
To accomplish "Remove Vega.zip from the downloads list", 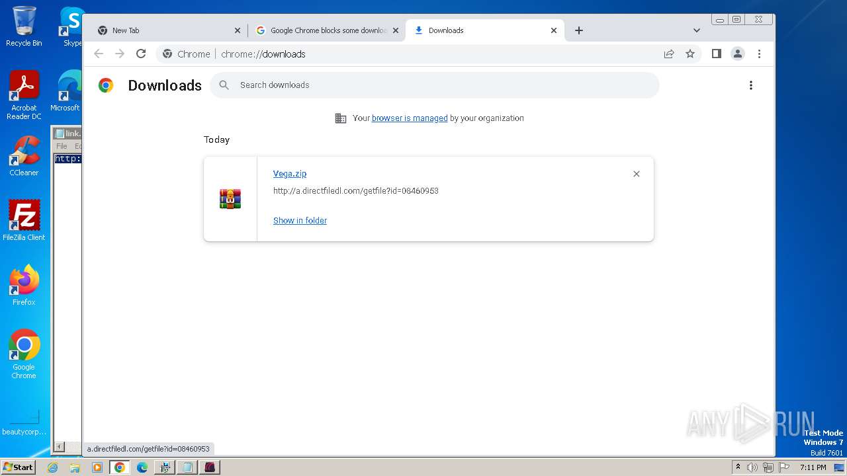I will point(637,174).
